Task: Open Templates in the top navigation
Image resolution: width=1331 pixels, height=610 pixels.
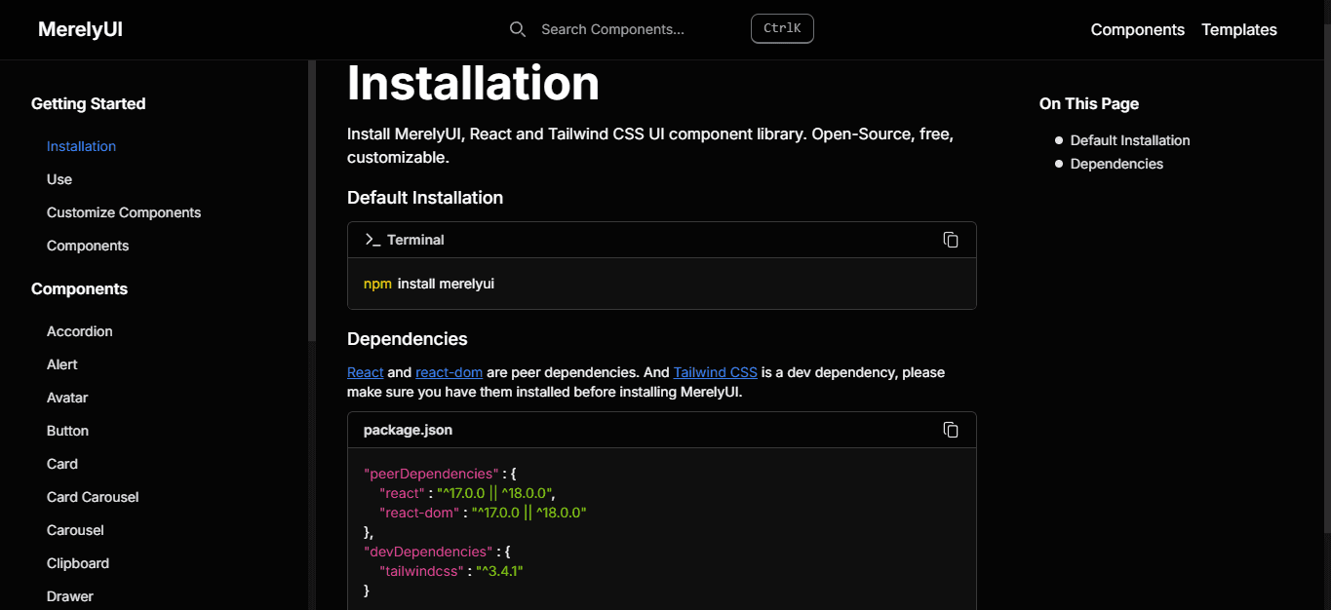Action: click(x=1239, y=29)
